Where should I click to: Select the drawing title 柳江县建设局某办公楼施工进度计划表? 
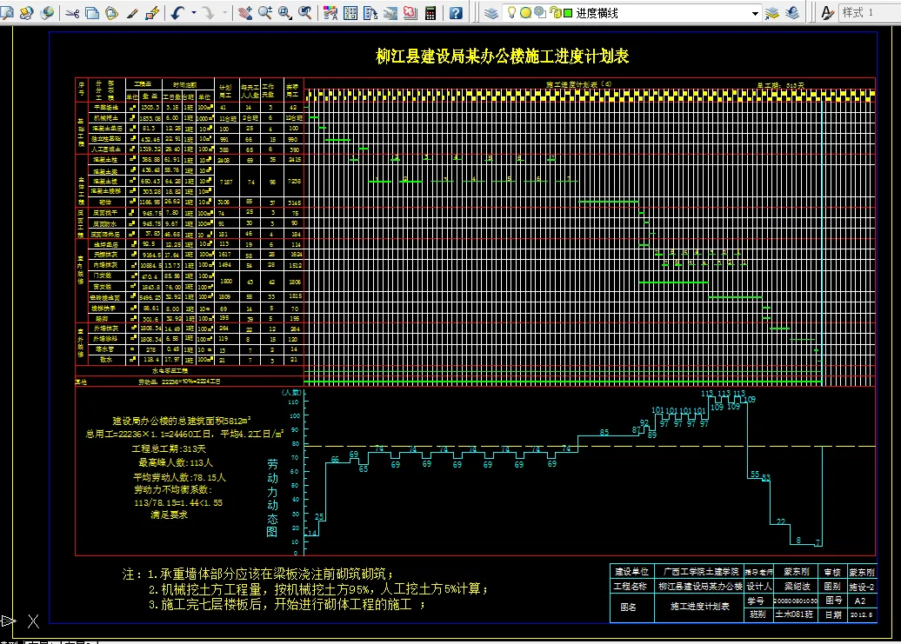coord(502,56)
